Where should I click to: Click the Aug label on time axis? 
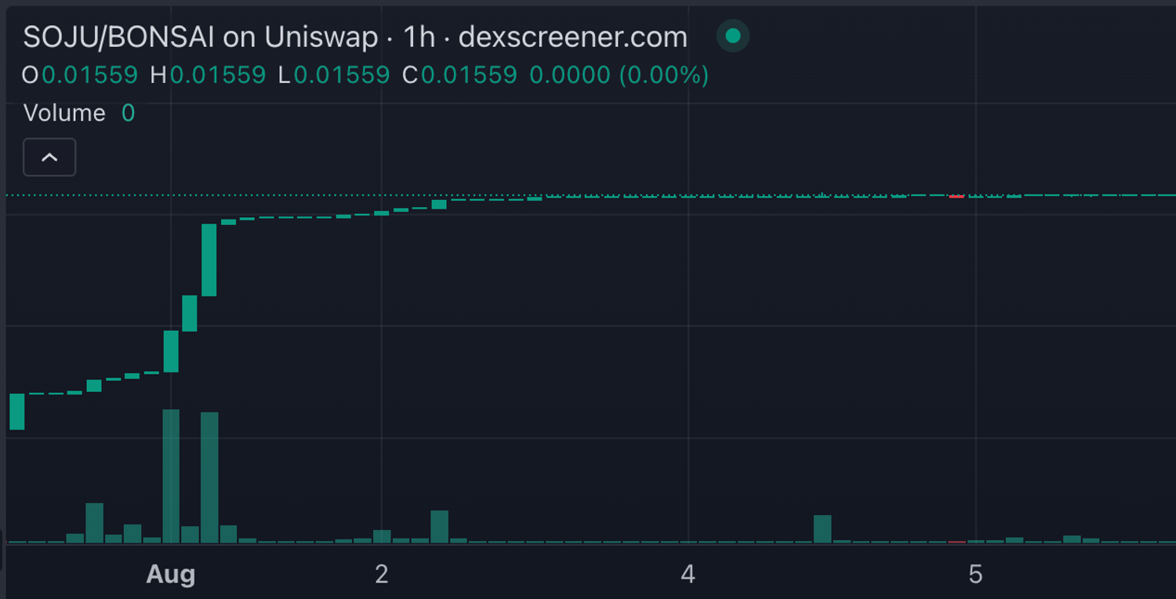coord(170,575)
